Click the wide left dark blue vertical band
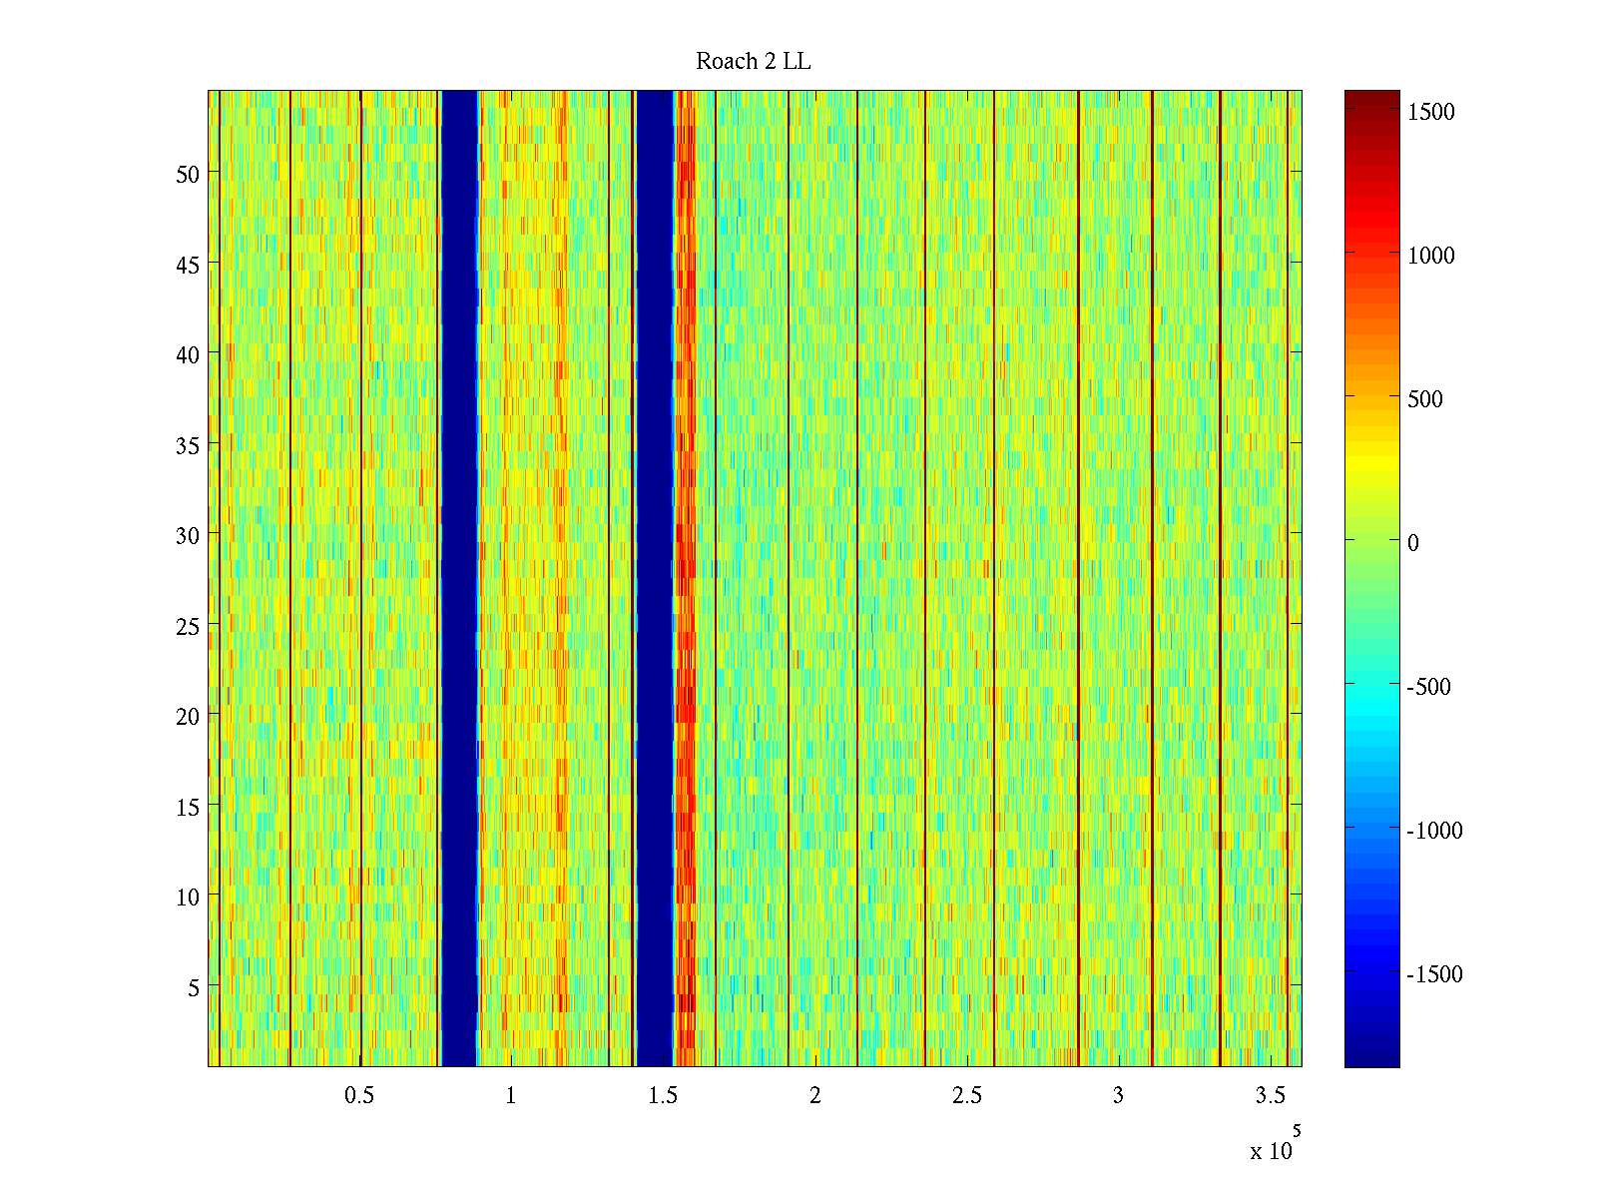 coord(459,579)
